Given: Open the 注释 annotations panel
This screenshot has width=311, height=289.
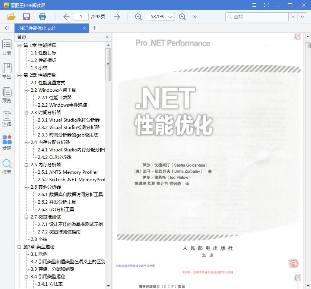Looking at the screenshot, I should coord(7,119).
